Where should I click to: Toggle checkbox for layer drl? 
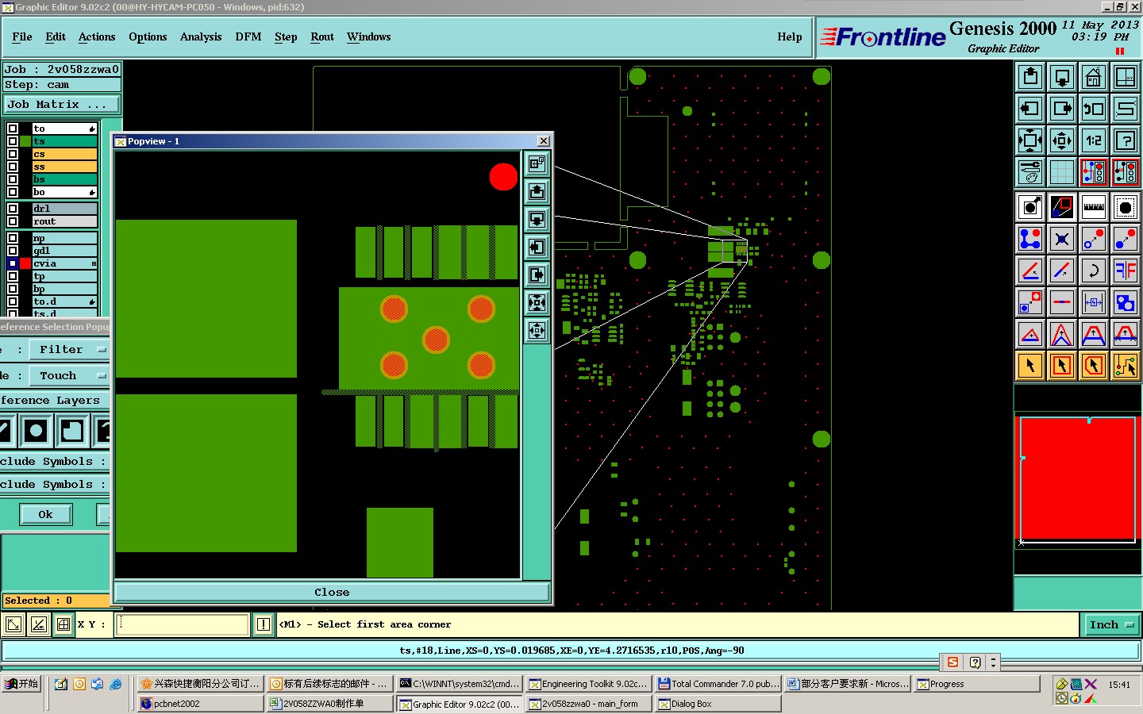click(x=13, y=209)
